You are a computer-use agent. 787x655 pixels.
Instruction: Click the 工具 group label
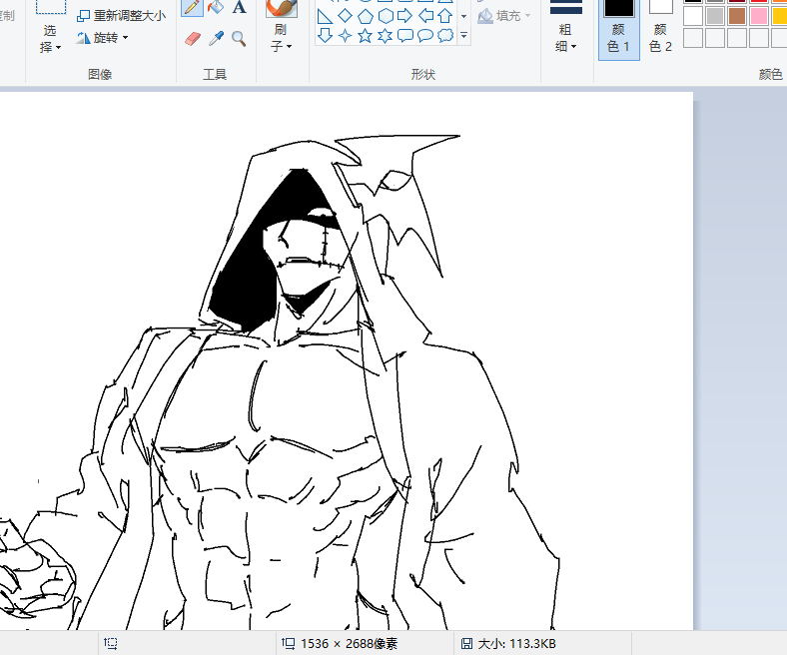pyautogui.click(x=215, y=75)
